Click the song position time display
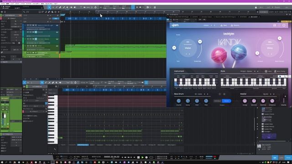Viewport: 292px width, 164px height. tap(111, 157)
